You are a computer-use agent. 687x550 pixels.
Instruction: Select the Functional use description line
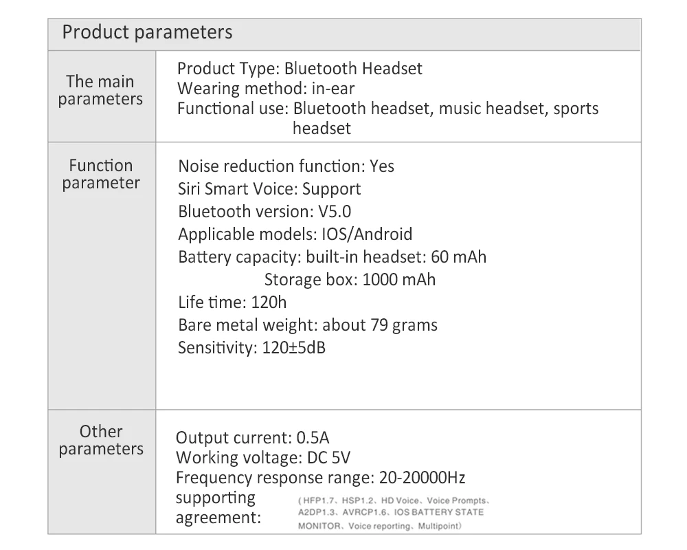click(x=387, y=118)
